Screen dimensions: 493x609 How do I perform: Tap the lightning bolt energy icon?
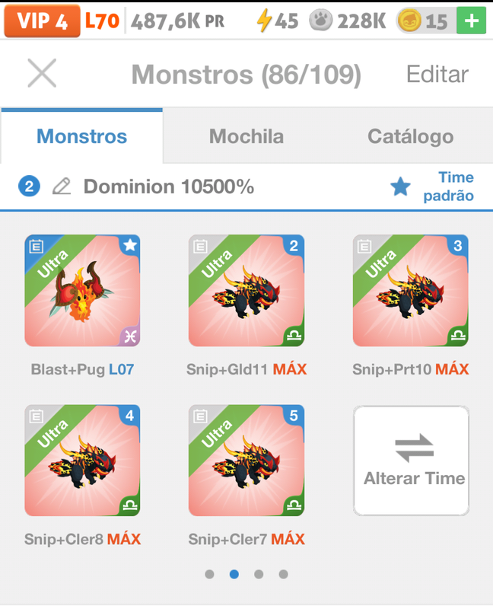264,21
